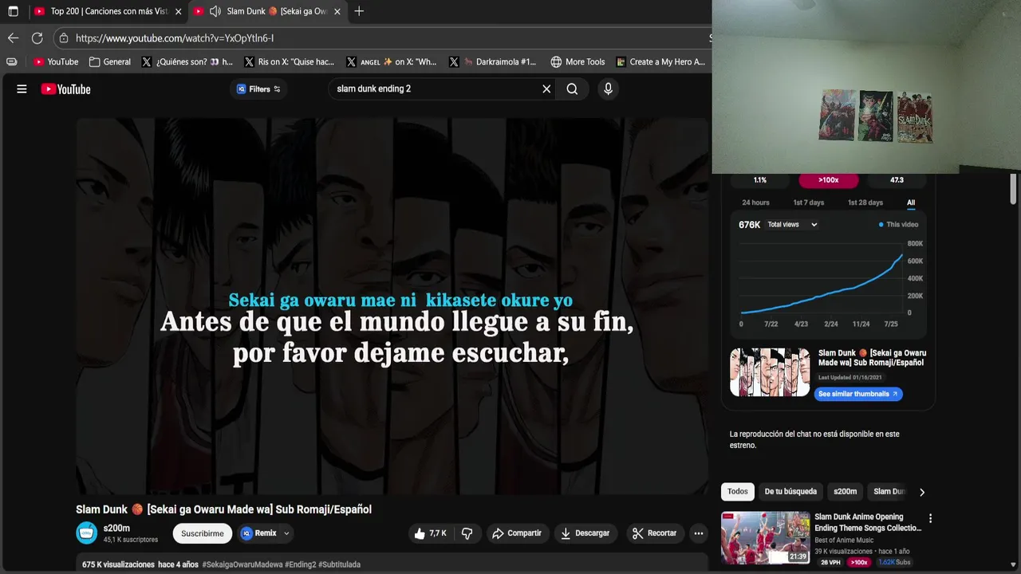Open the 'Total views' dropdown
The height and width of the screenshot is (574, 1021).
tap(792, 225)
